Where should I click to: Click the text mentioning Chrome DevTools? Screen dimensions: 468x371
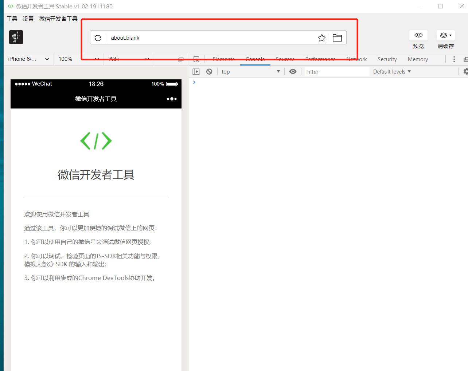[x=91, y=278]
